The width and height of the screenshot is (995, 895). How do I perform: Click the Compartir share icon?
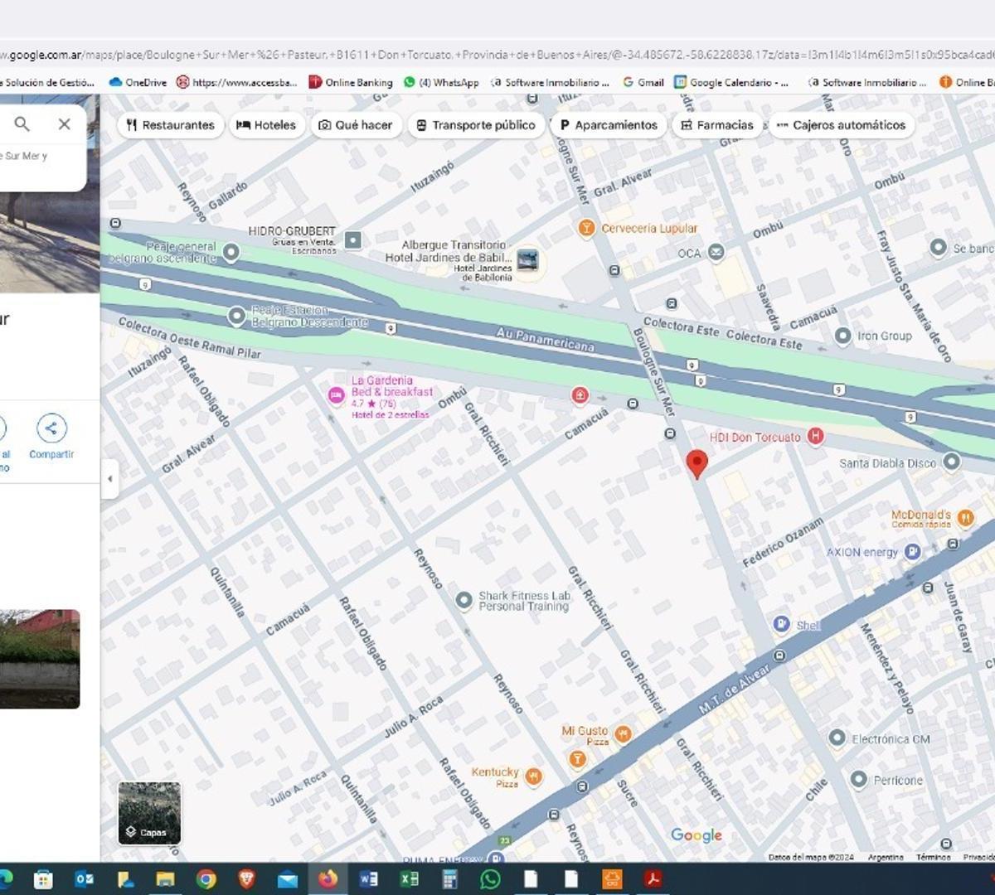point(51,428)
